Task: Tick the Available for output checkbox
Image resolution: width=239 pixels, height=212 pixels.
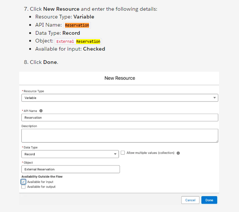Action: [23, 187]
